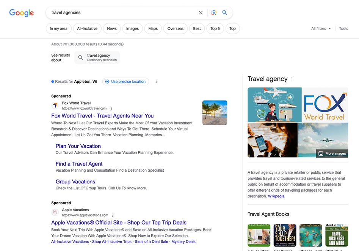Select the Best filter chip
The image size is (359, 251).
click(197, 29)
